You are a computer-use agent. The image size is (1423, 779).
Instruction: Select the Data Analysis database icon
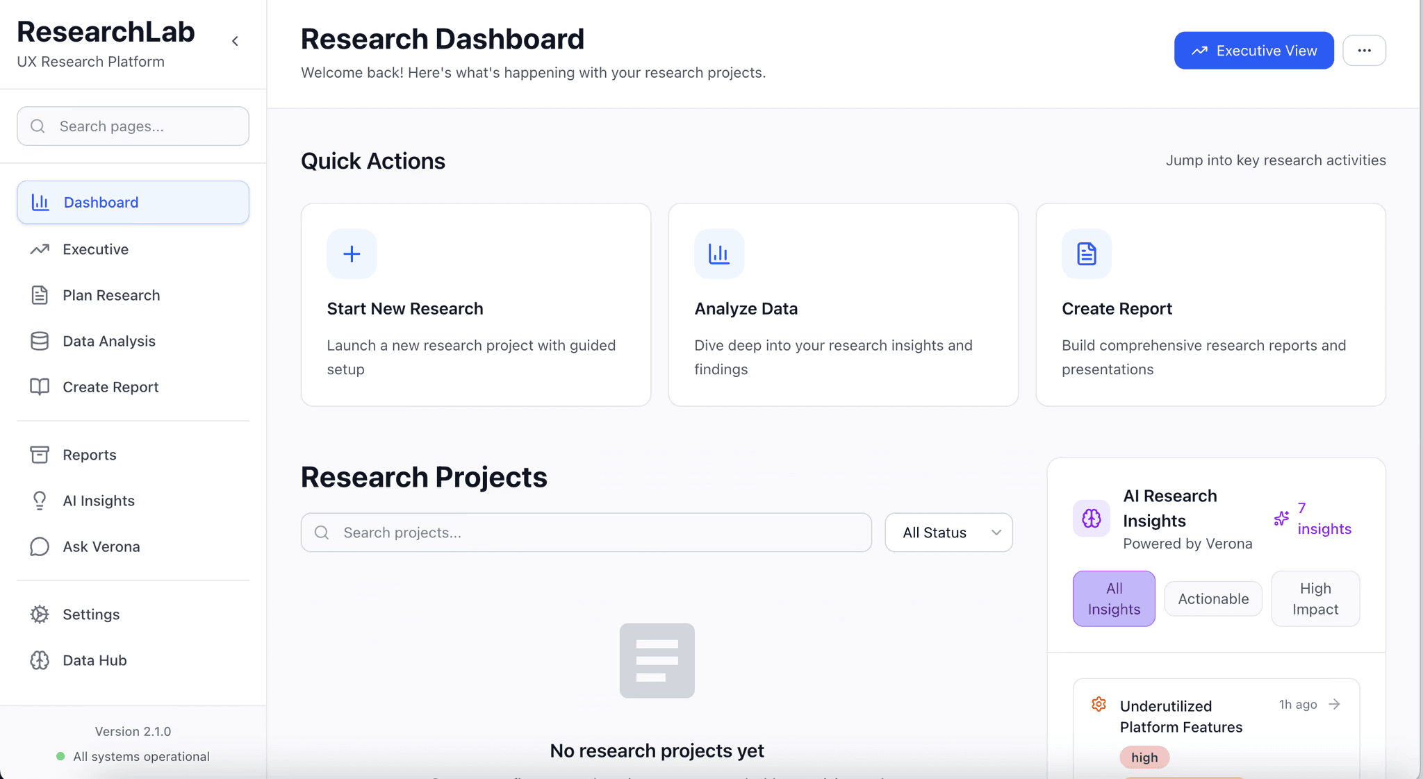(x=40, y=341)
